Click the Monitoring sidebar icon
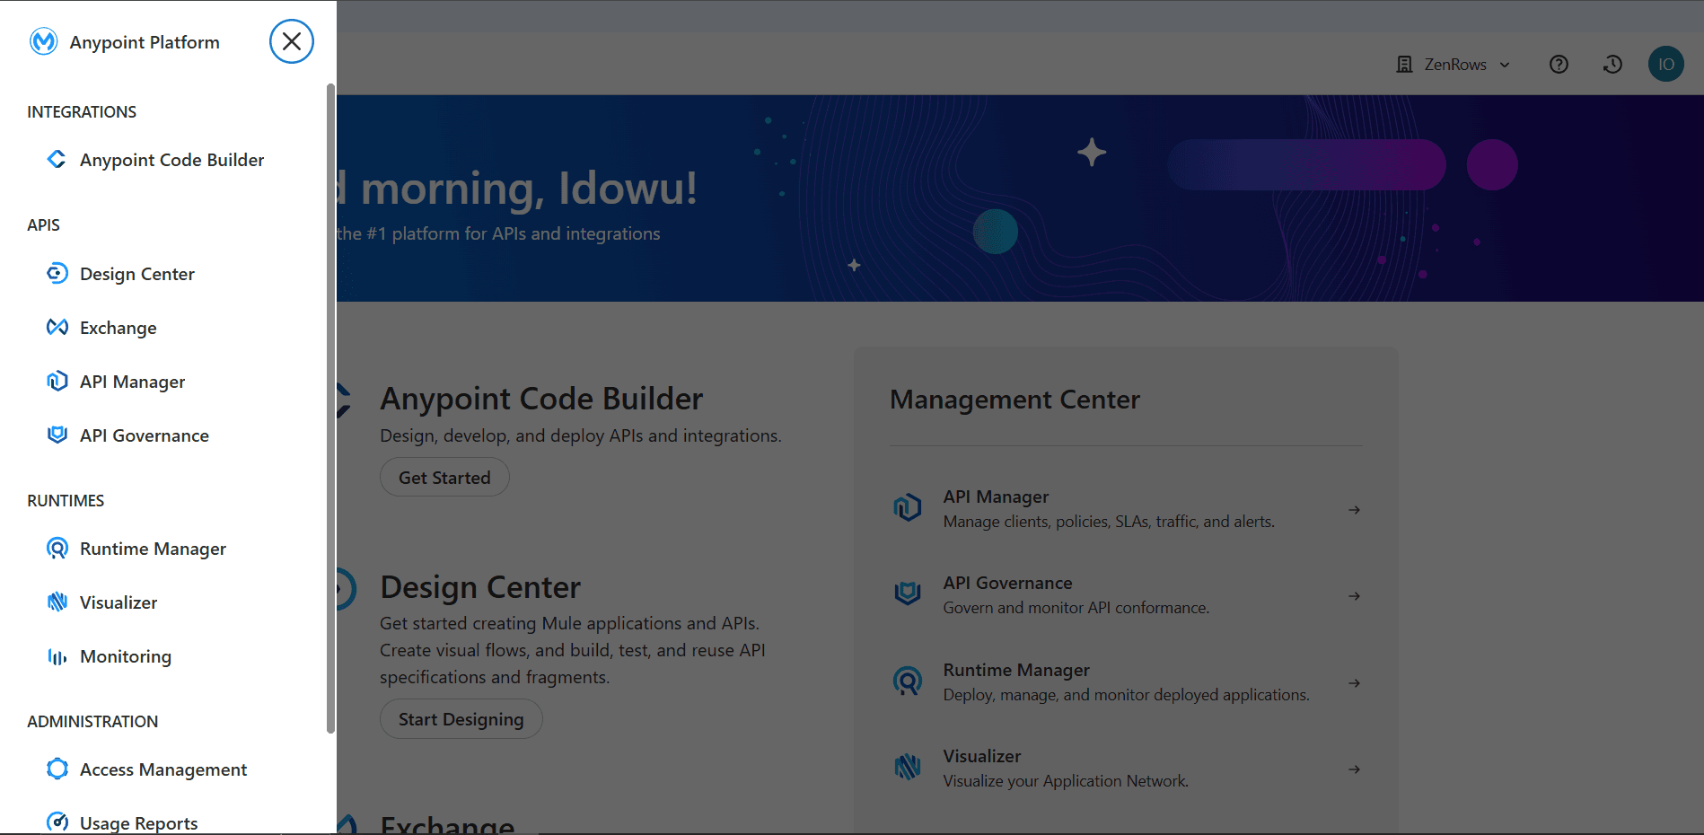The image size is (1704, 835). pyautogui.click(x=57, y=656)
